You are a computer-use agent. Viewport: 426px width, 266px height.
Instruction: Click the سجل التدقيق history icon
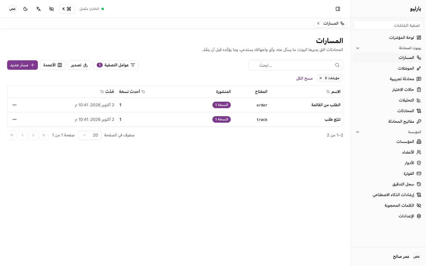pos(419,184)
